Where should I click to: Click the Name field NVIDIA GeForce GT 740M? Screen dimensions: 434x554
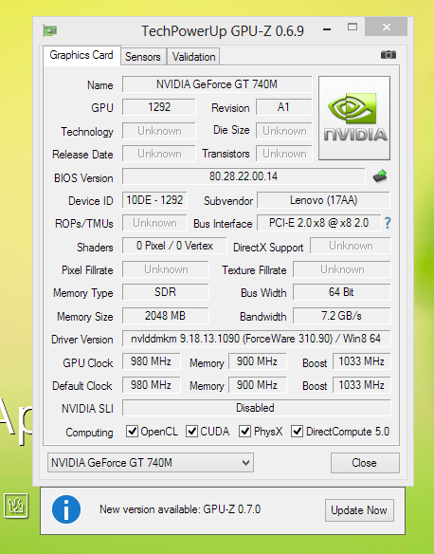tap(217, 84)
